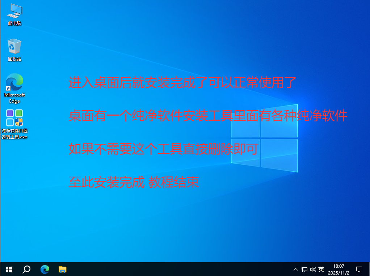Screen dimensions: 370x276
Task: Open File Explorer on the taskbar
Action: coord(62,269)
